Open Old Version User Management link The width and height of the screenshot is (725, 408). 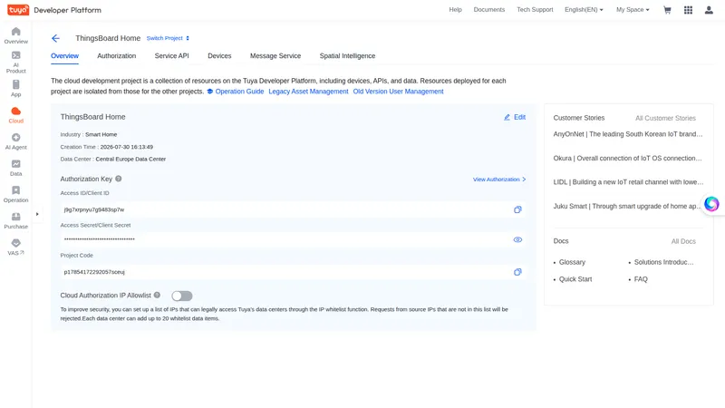(398, 92)
